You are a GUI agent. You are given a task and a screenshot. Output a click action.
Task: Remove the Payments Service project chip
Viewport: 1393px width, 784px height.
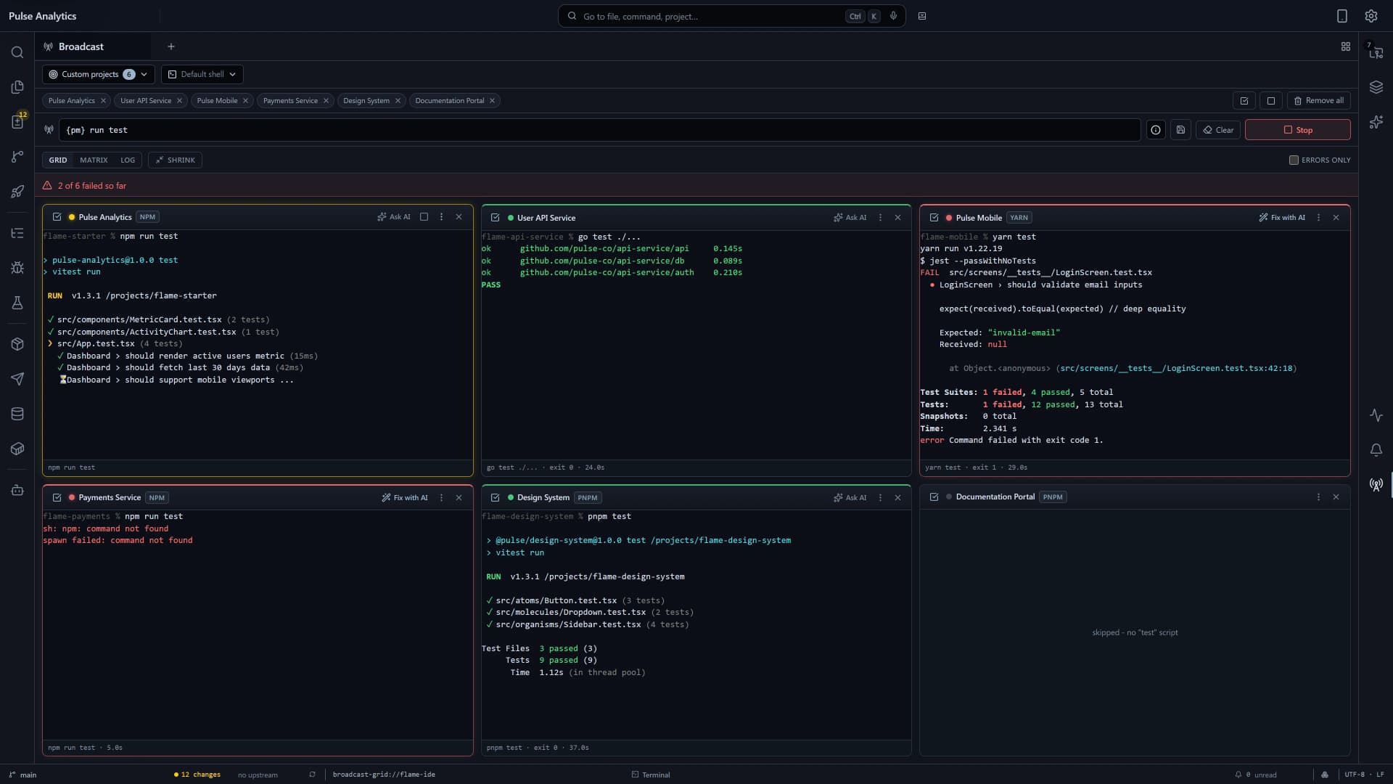[x=326, y=101]
